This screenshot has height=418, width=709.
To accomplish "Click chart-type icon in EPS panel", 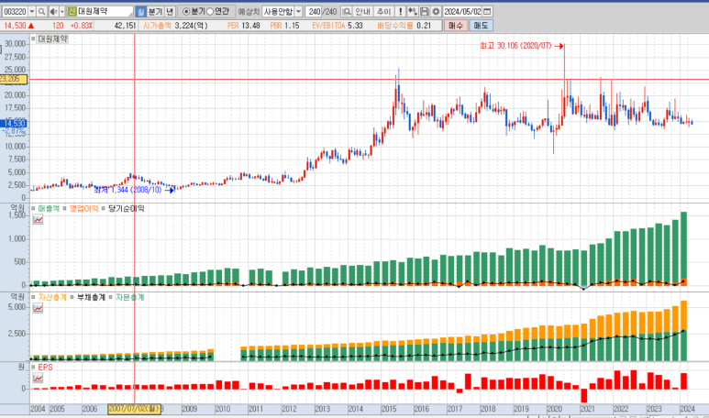I will 38,379.
